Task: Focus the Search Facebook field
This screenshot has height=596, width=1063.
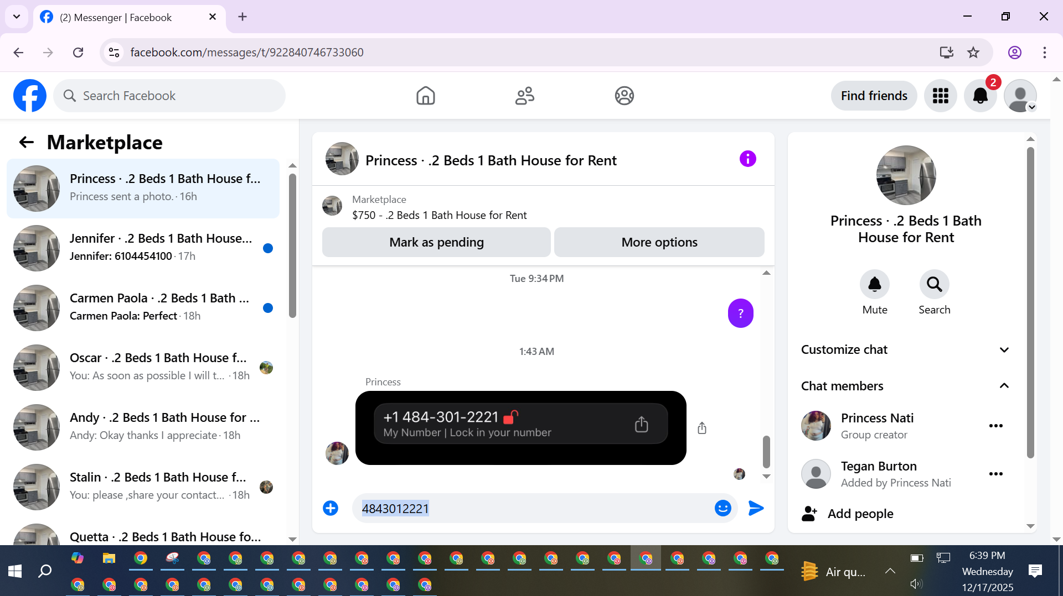Action: [169, 96]
